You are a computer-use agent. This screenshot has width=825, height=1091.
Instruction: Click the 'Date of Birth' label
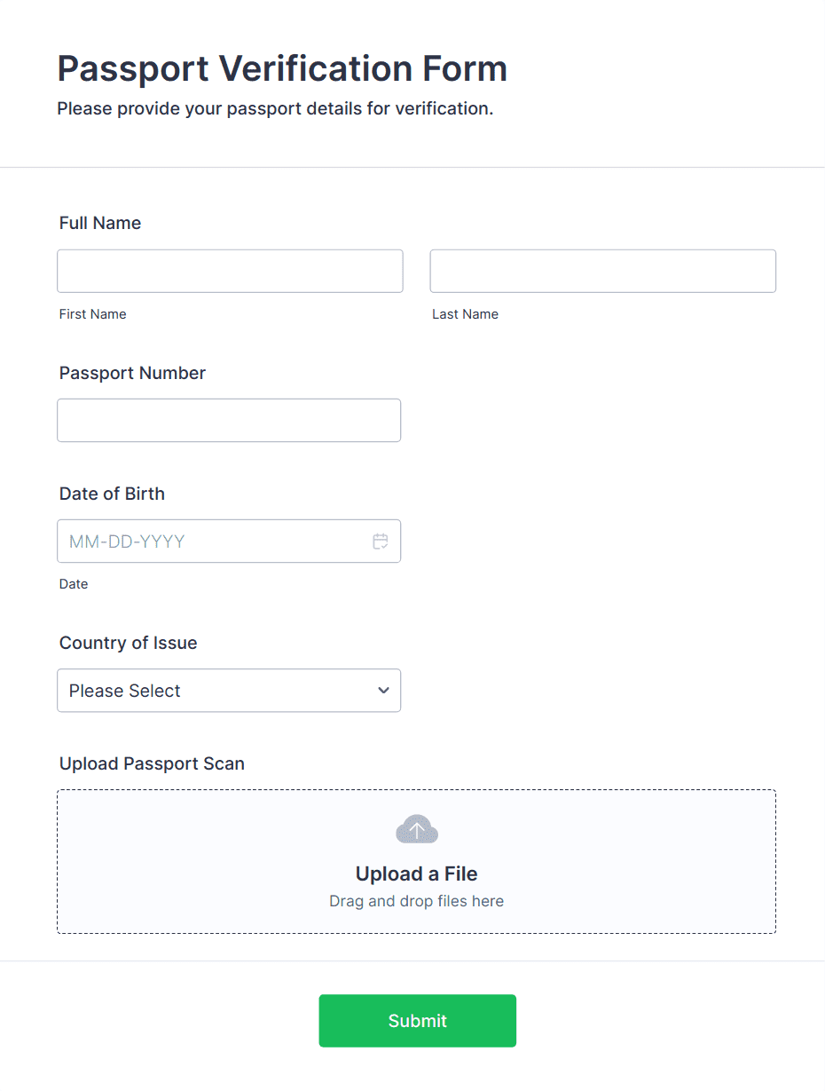click(x=112, y=494)
